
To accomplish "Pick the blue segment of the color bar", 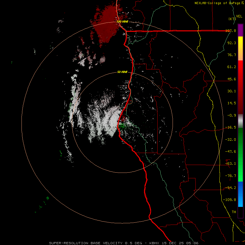I will [240, 194].
